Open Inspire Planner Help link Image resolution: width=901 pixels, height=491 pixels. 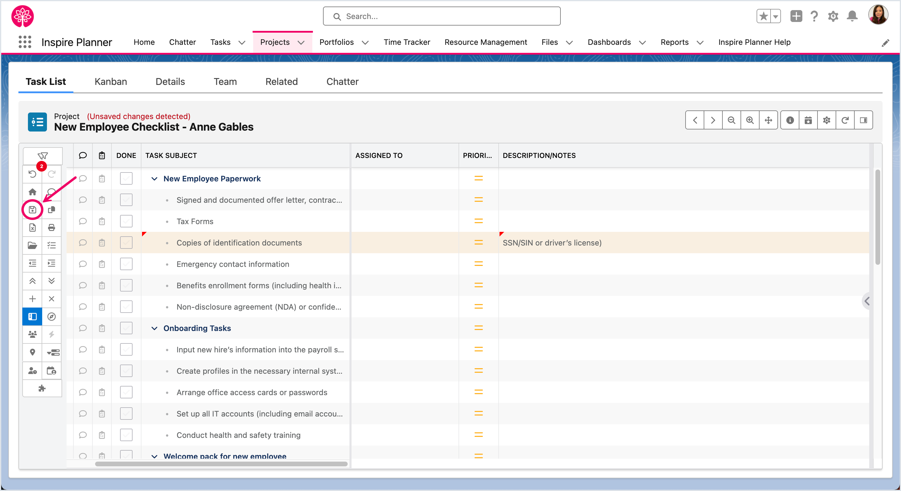754,42
